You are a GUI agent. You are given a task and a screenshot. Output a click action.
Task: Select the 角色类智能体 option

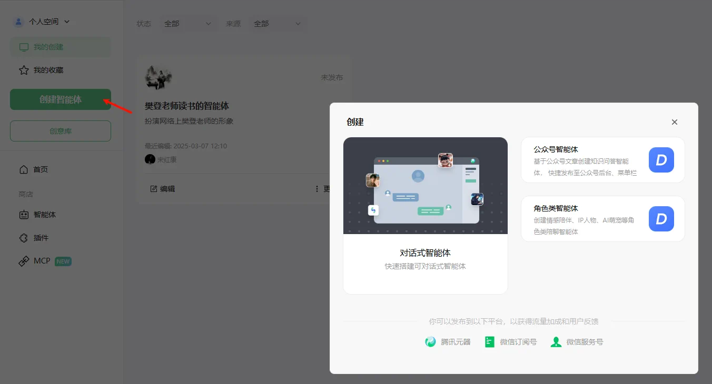(603, 219)
